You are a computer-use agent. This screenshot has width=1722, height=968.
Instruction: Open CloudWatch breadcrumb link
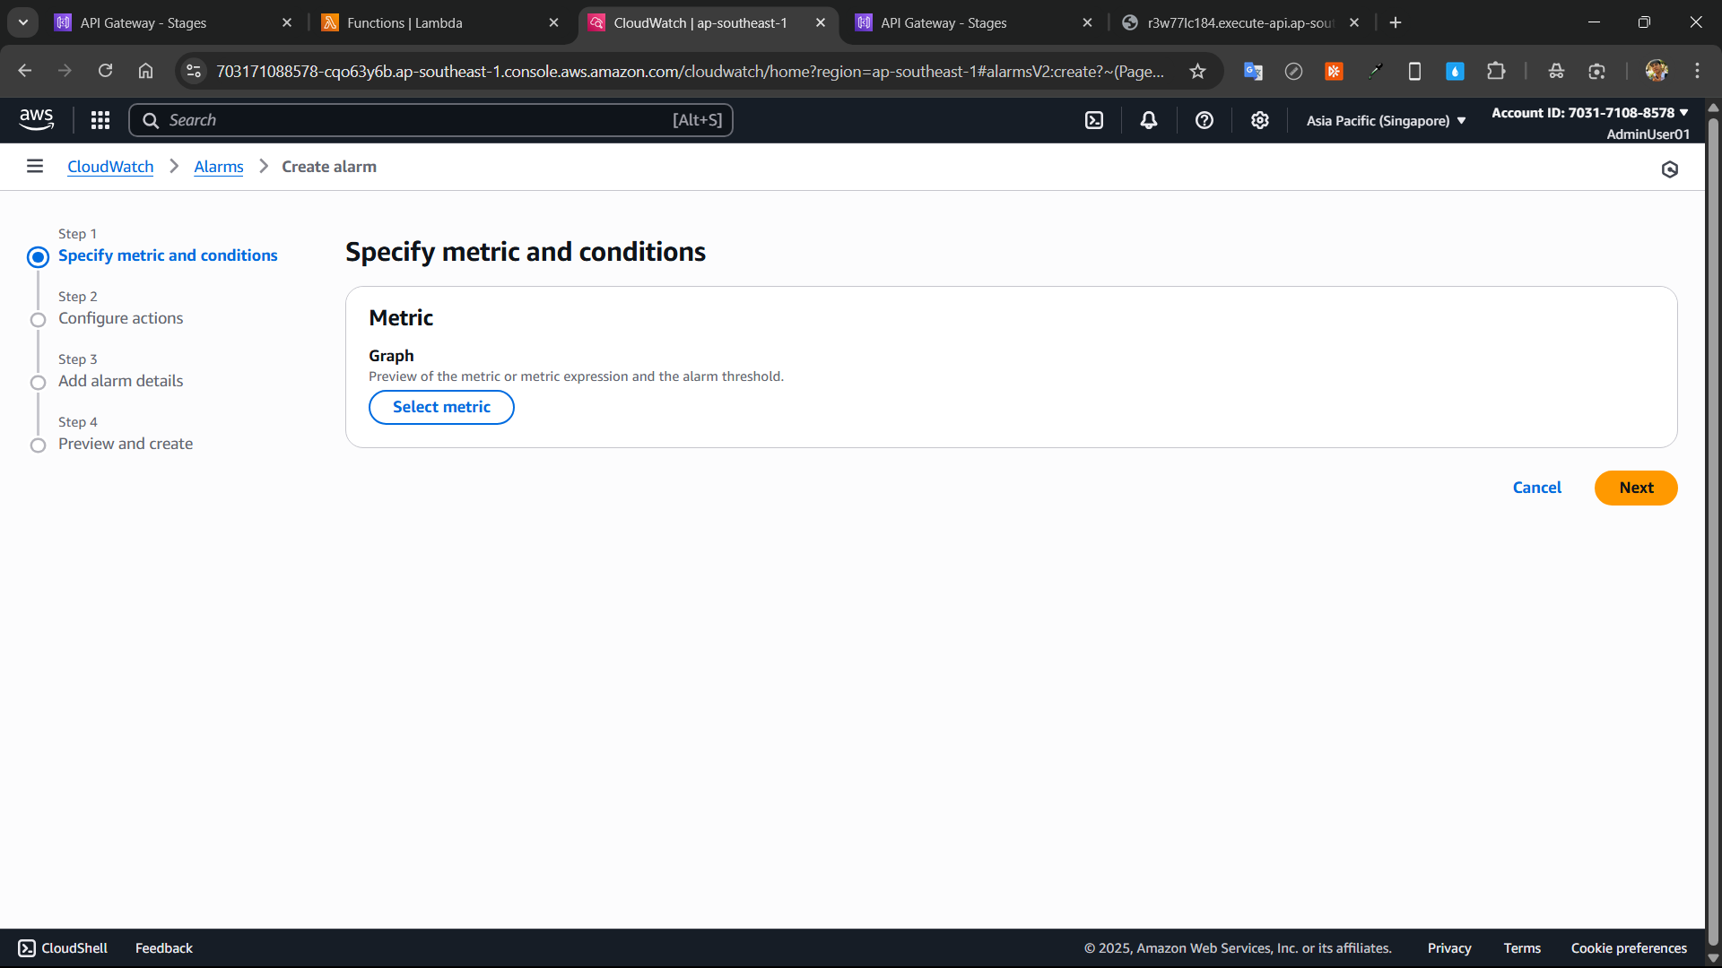pos(110,167)
